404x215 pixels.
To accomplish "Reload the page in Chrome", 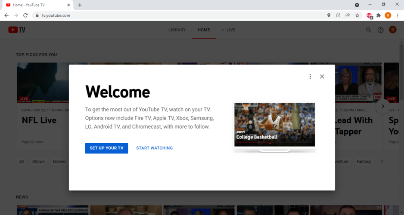I will [25, 15].
